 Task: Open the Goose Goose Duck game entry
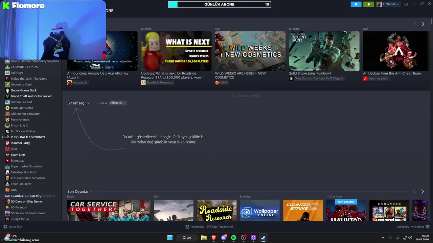click(24, 90)
